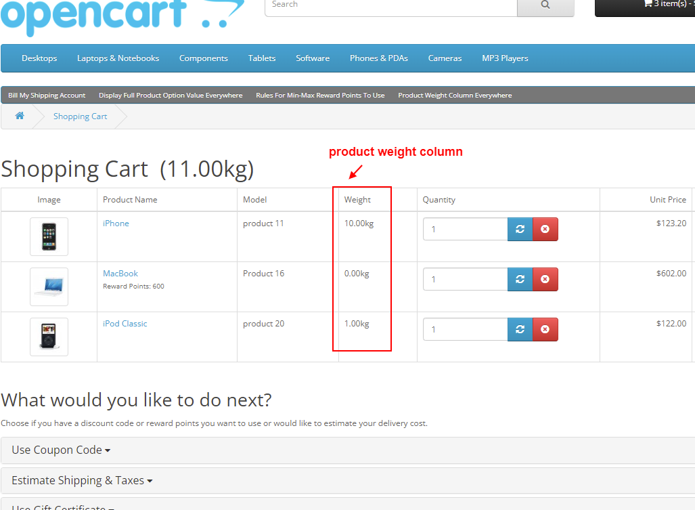This screenshot has width=695, height=510.
Task: Click the 0.00kg weight cell
Action: [x=357, y=274]
